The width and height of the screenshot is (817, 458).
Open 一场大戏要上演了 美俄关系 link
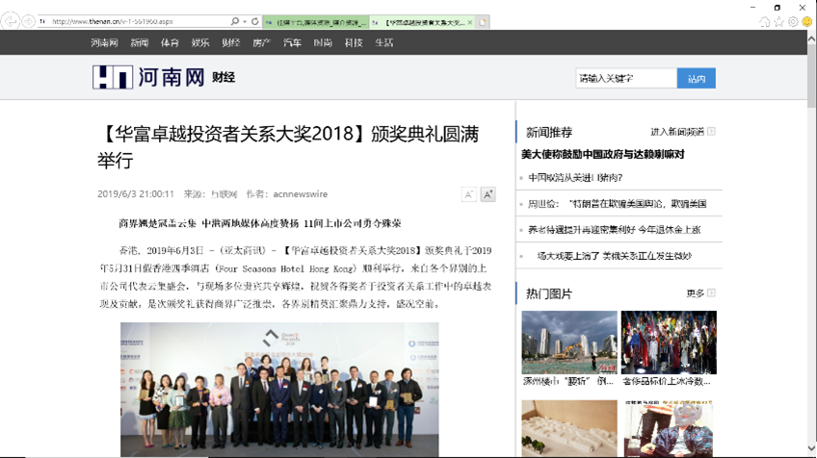[614, 256]
